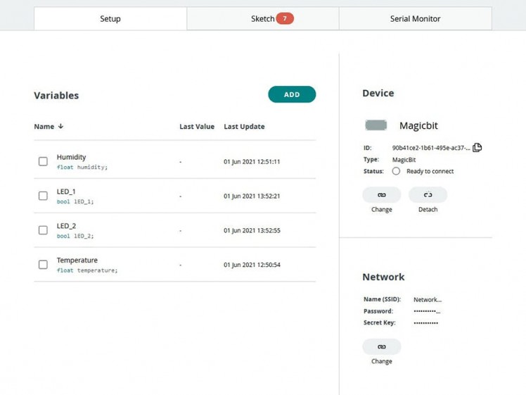Open the Humidity variable name
526x395 pixels.
[71, 157]
